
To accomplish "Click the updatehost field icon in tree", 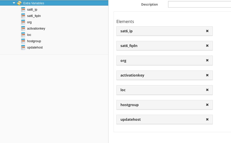I will tap(23, 47).
